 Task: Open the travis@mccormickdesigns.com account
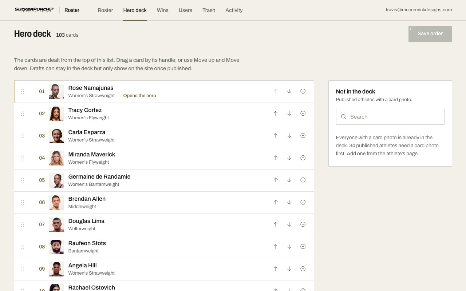coord(419,10)
